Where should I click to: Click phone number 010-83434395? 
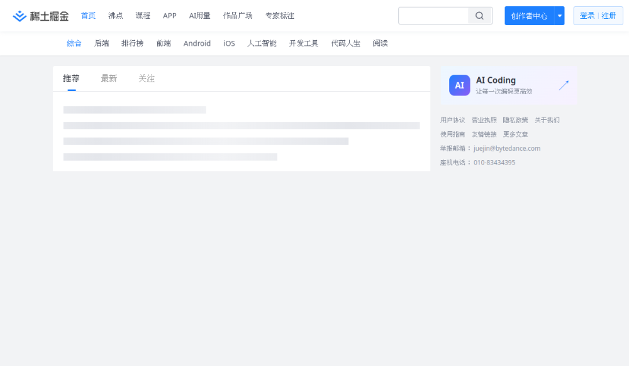tap(494, 163)
